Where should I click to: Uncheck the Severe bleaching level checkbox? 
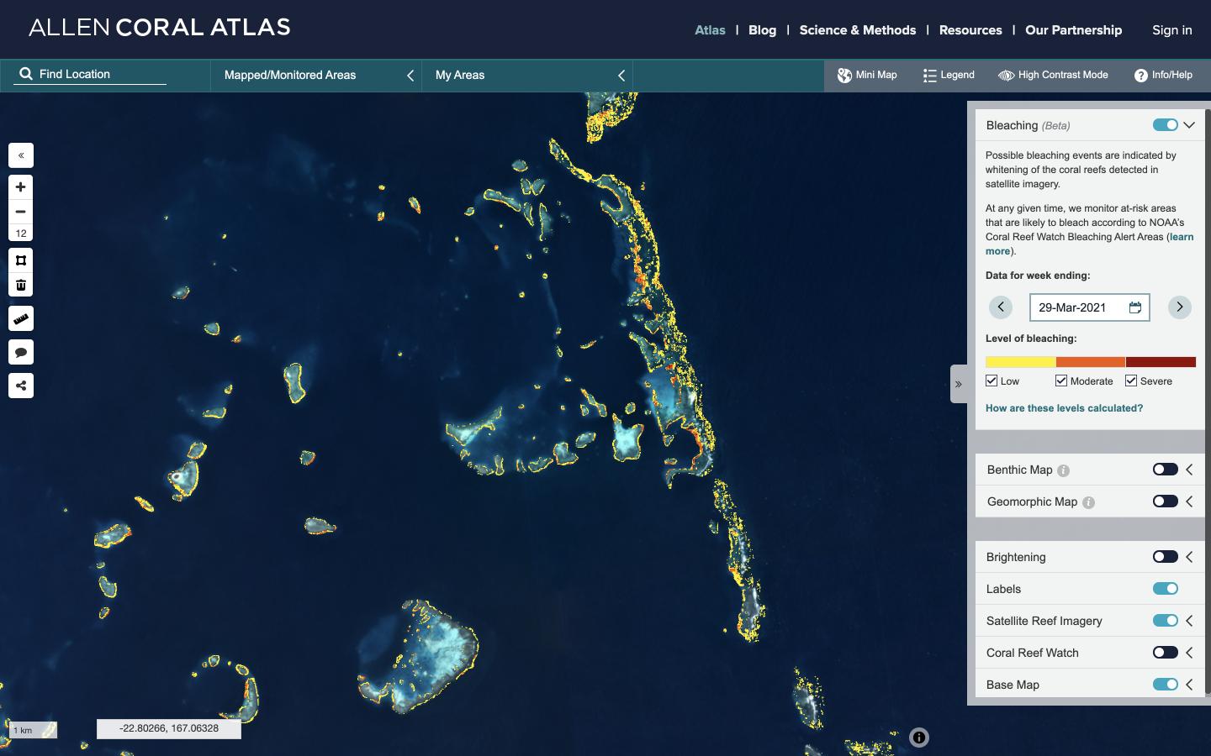click(1129, 381)
